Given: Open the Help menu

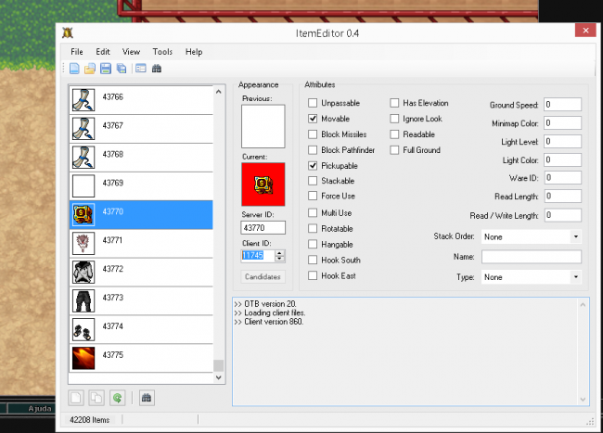Looking at the screenshot, I should [x=194, y=52].
